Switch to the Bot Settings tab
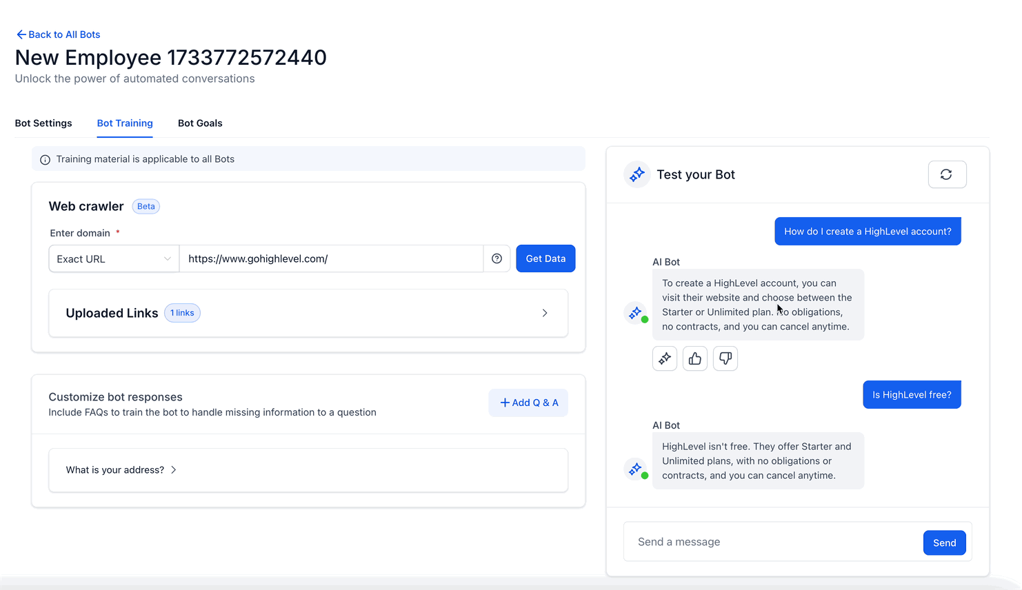The width and height of the screenshot is (1022, 590). pyautogui.click(x=43, y=123)
